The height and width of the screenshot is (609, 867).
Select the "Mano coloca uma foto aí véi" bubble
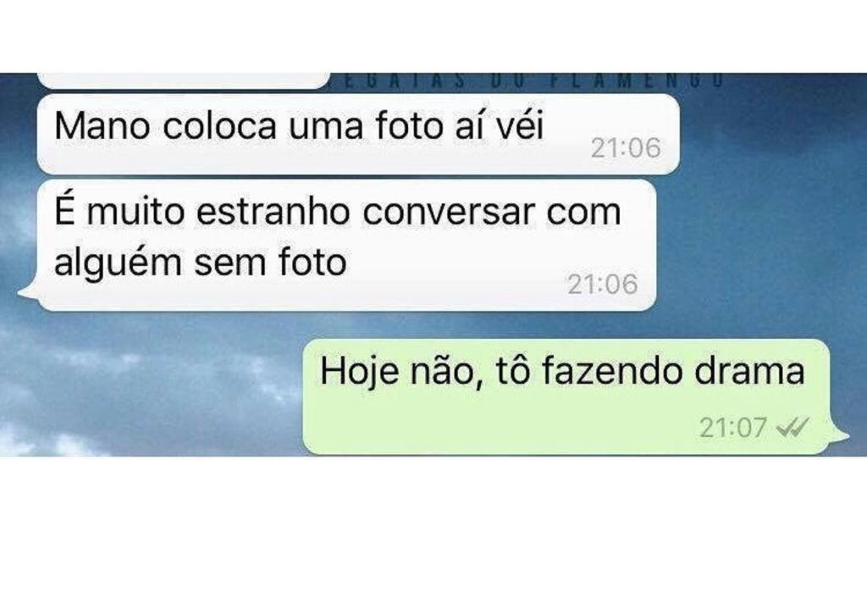coord(358,134)
